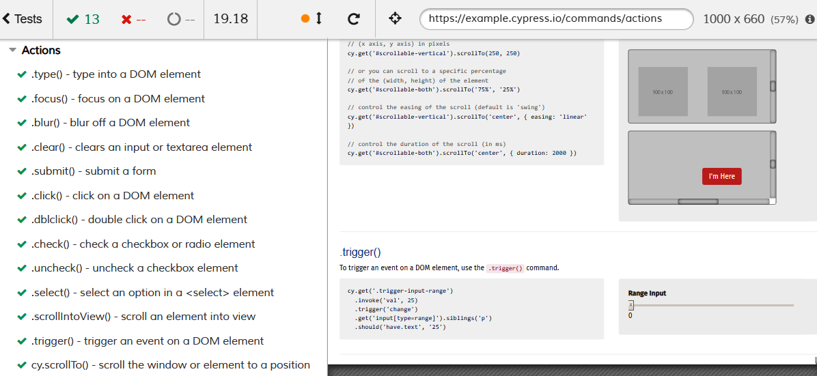
Task: Click the .trigger() section heading link
Action: click(360, 252)
